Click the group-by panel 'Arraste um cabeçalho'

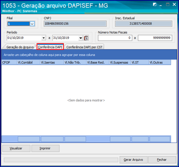[x=89, y=55]
